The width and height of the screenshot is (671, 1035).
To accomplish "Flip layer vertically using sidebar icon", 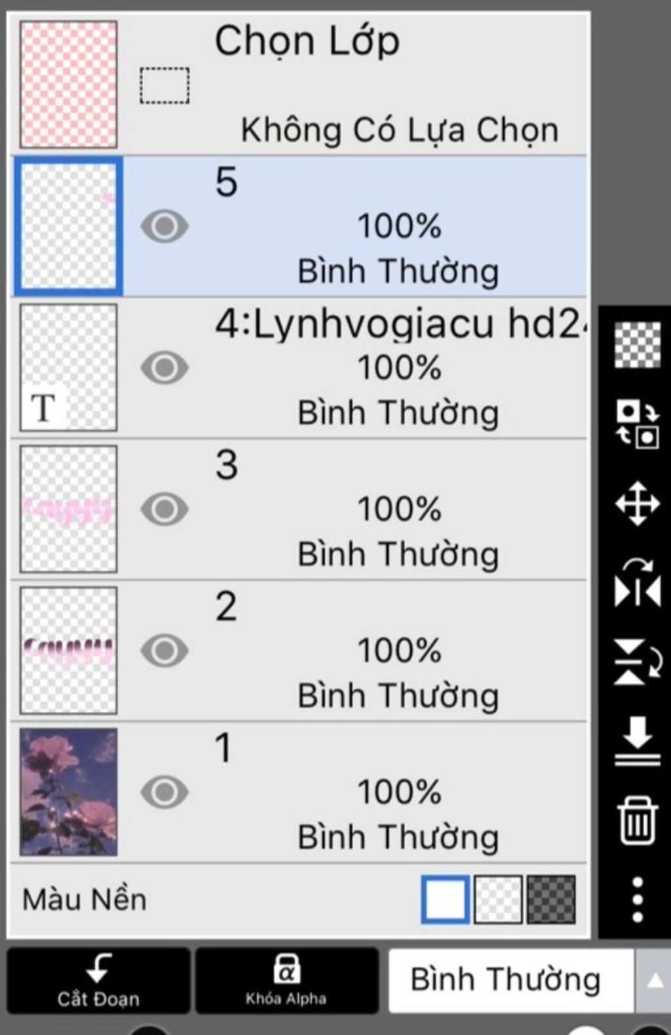I will coord(637,662).
